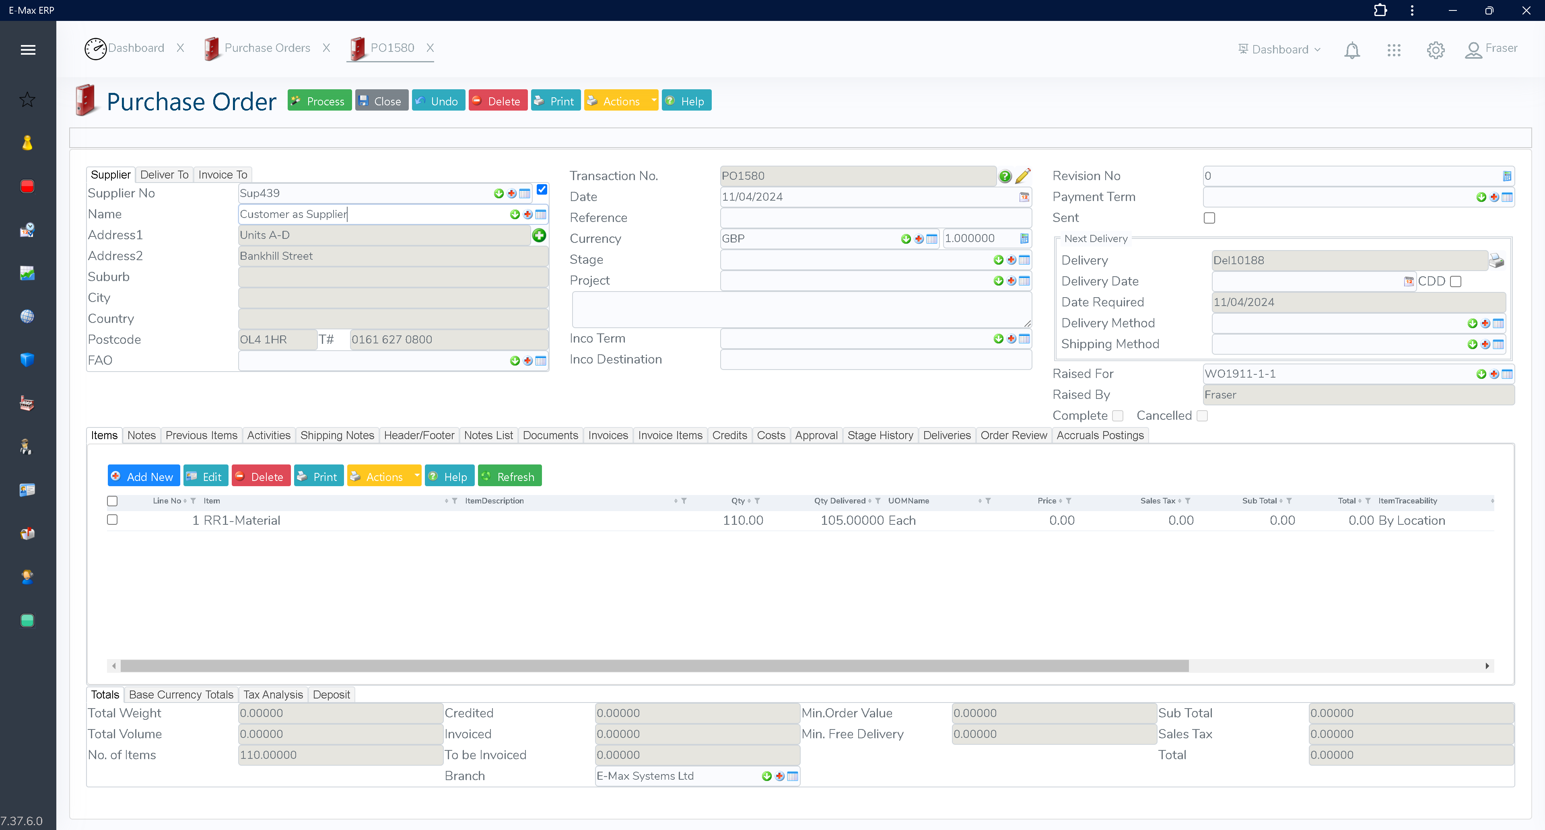Select the Favorites star in the sidebar
The image size is (1545, 830).
point(27,99)
